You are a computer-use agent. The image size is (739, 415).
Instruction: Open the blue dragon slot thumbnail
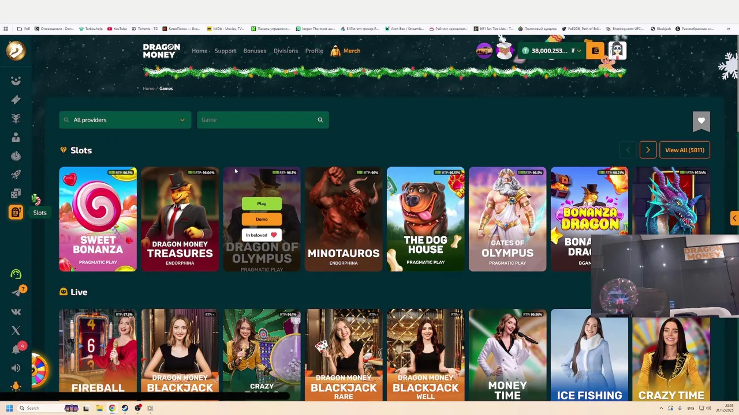tap(671, 201)
